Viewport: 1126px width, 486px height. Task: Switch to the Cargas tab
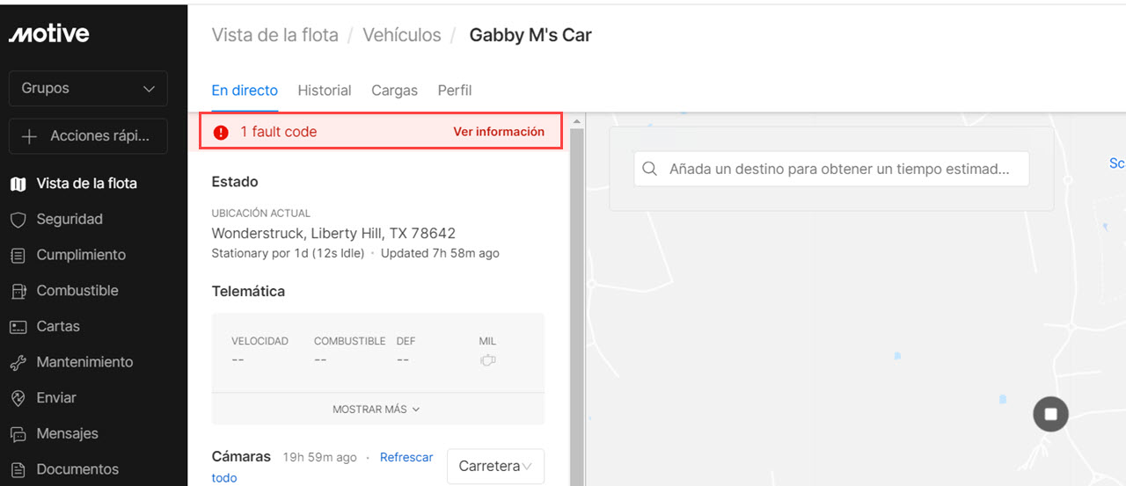pyautogui.click(x=394, y=91)
